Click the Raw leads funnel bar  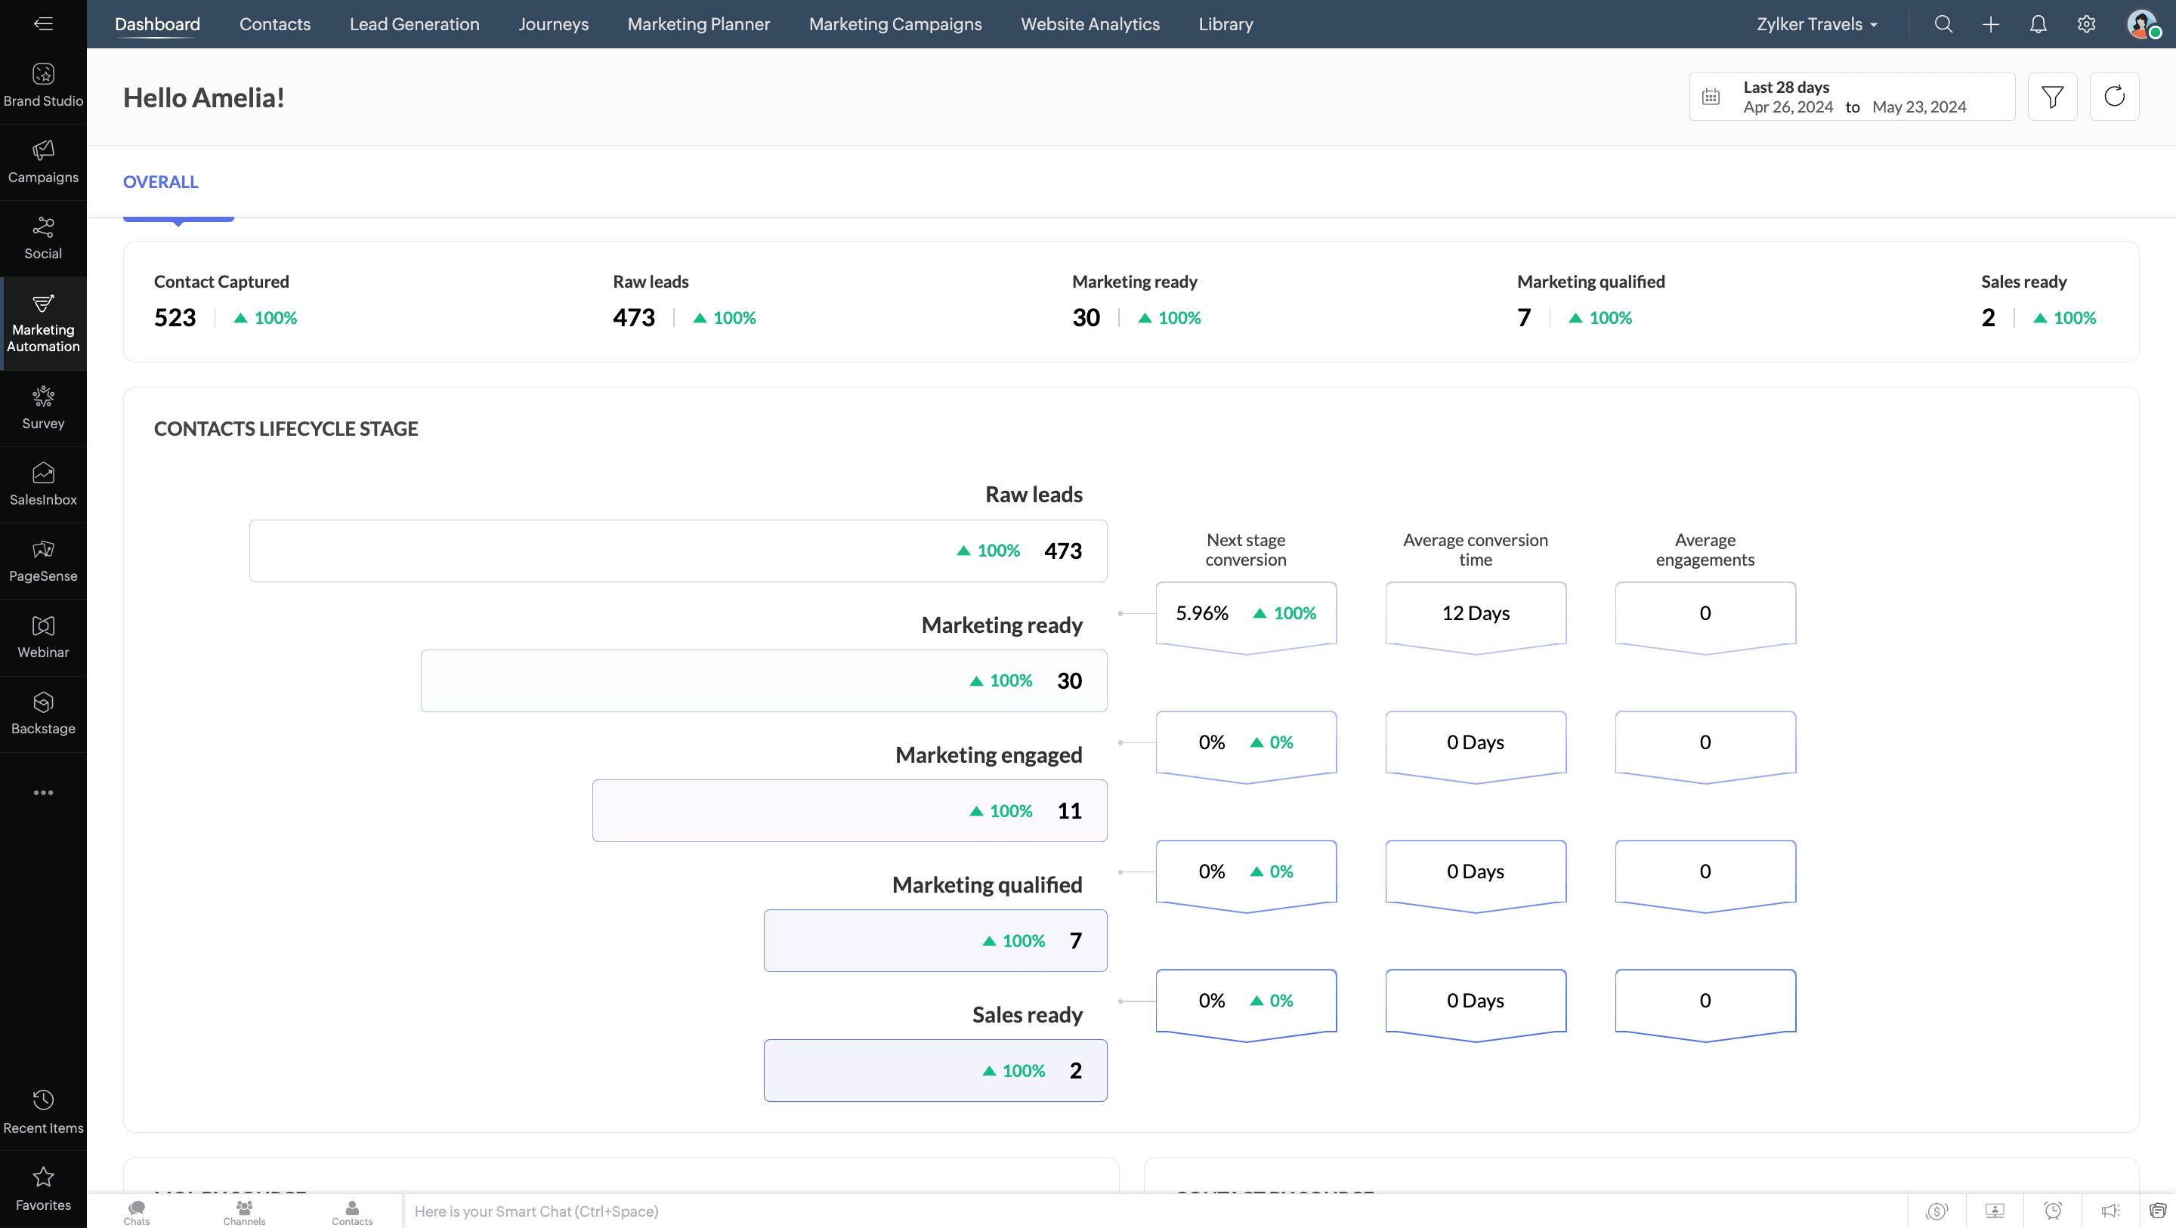[678, 551]
